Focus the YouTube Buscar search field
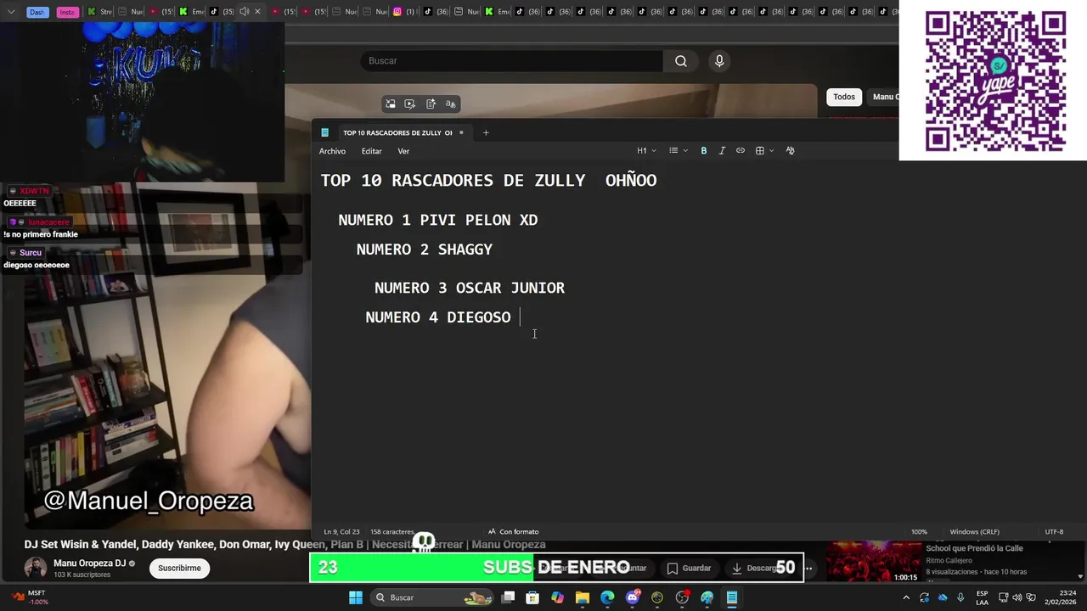Viewport: 1087px width, 611px height. 512,61
